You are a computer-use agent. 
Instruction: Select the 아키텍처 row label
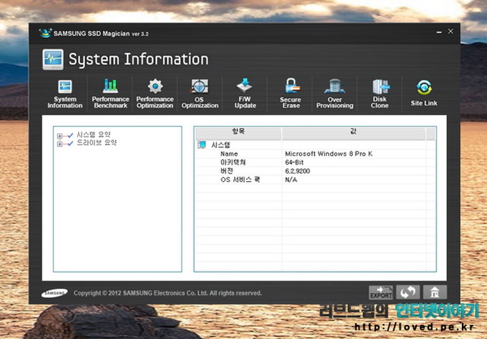click(x=233, y=163)
